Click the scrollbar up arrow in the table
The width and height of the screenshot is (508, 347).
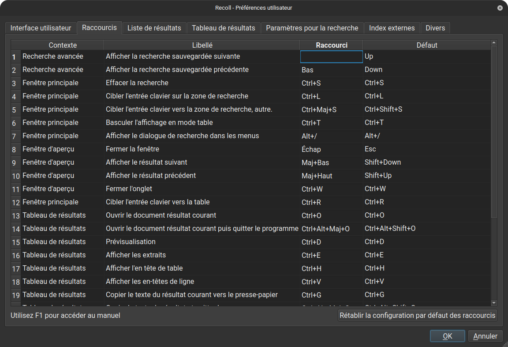(494, 43)
